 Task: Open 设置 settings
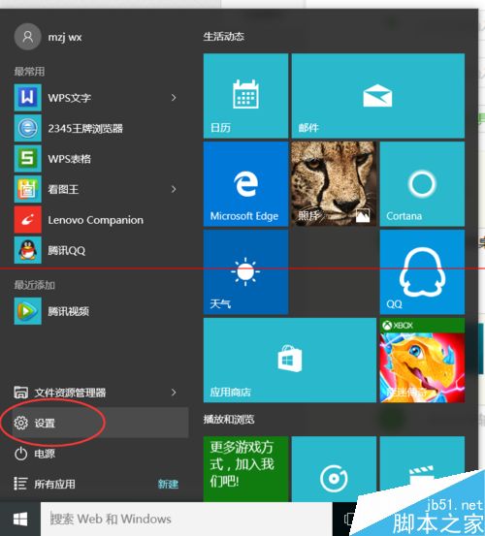click(100, 423)
